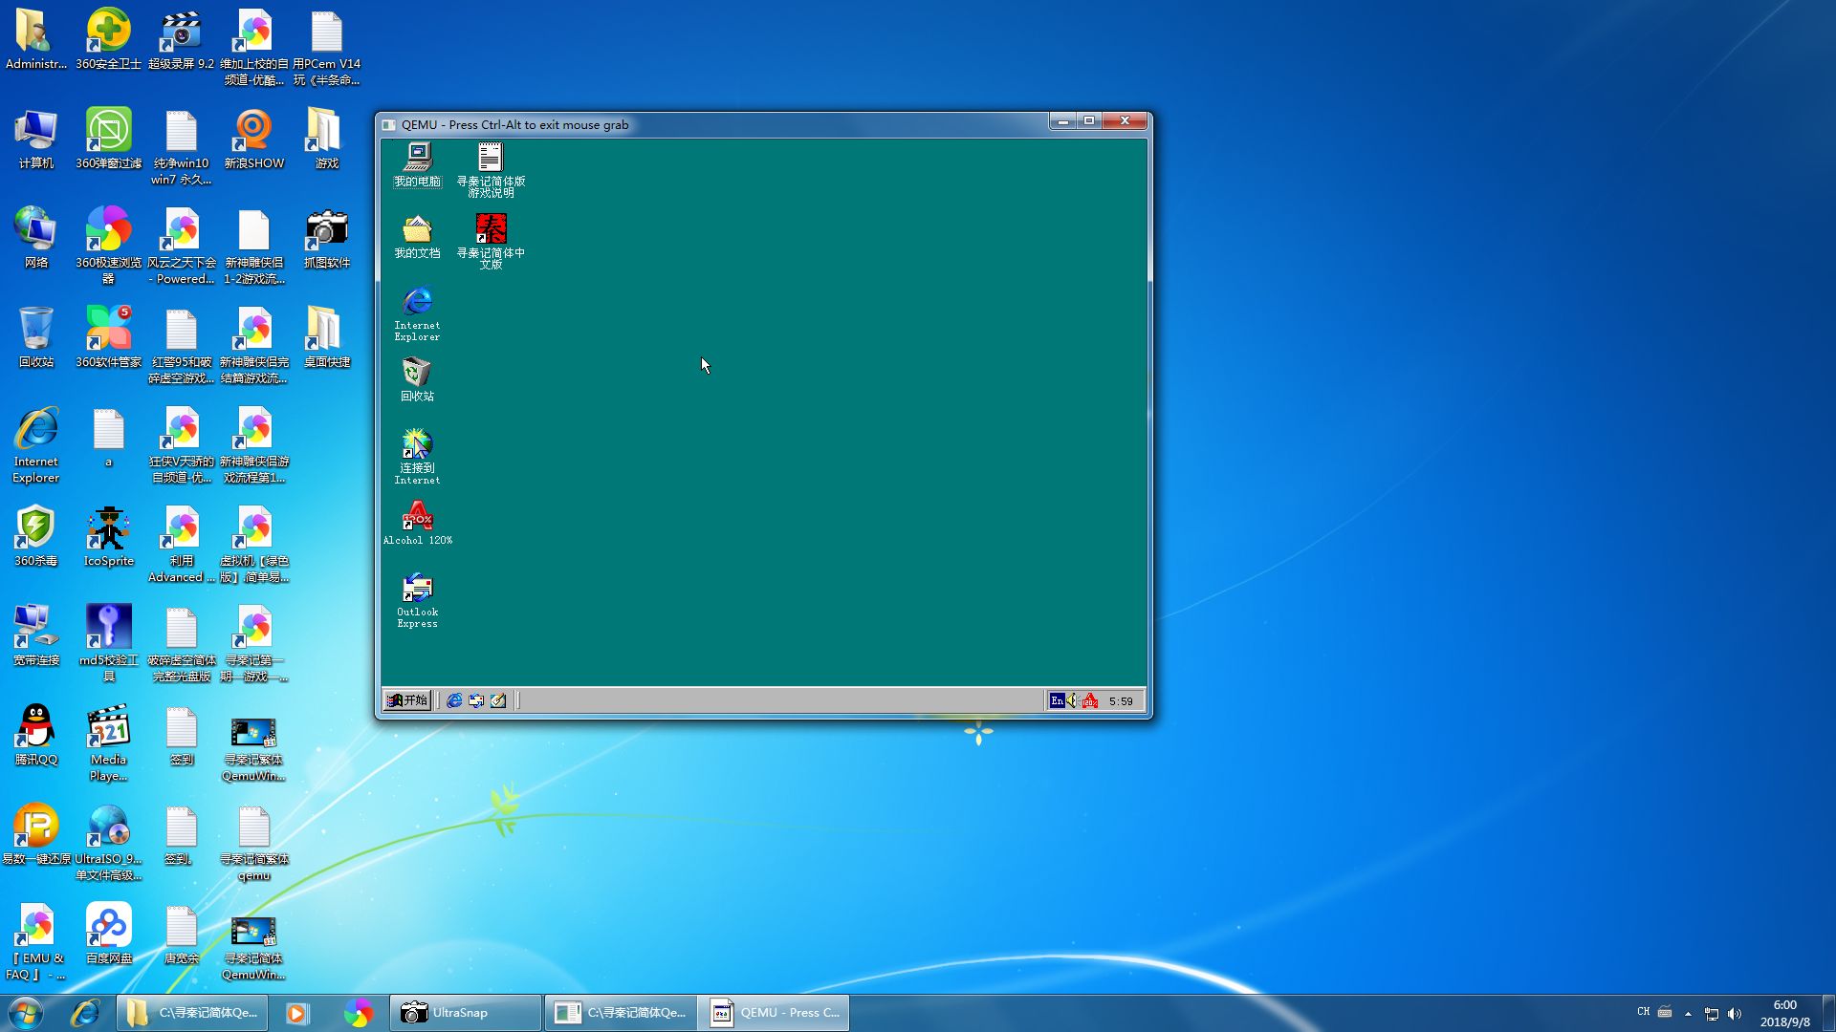Open 纯净win10 win7 text file

coord(181,146)
